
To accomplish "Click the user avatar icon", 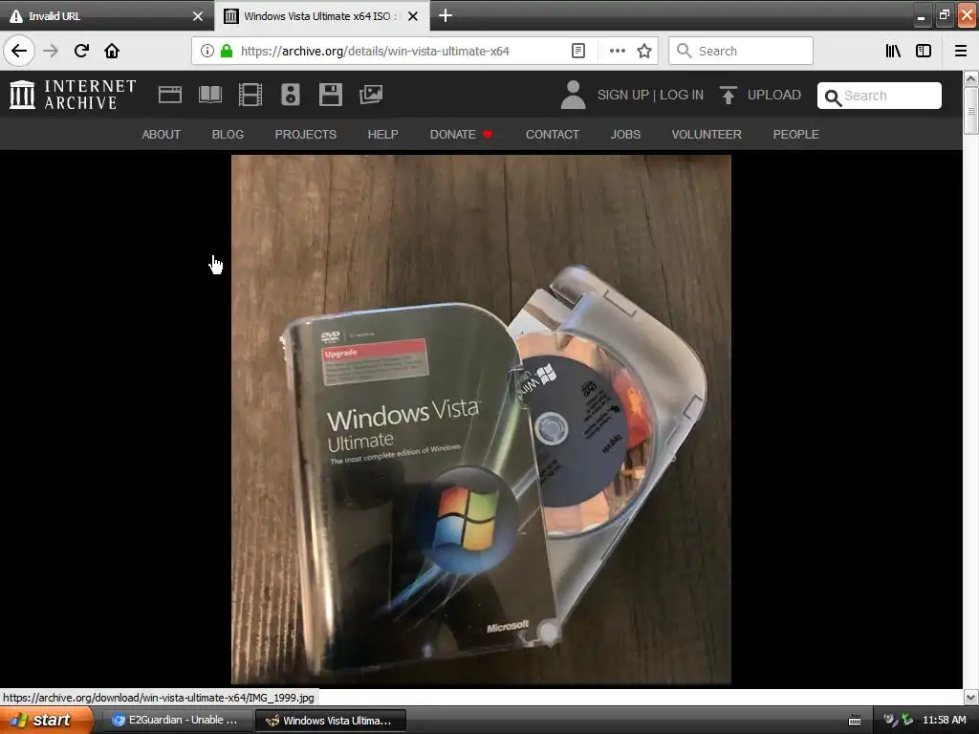I will coord(573,95).
